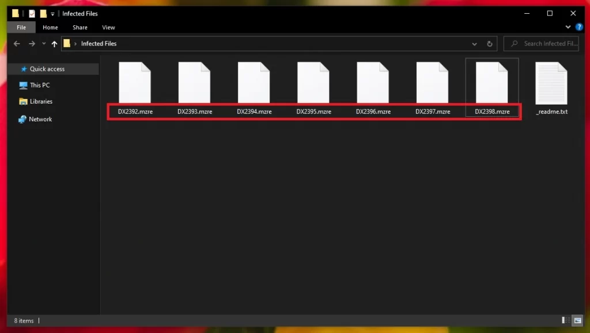Screen dimensions: 590x333
Task: Click the Properties quick access toolbar icon
Action: 32,13
